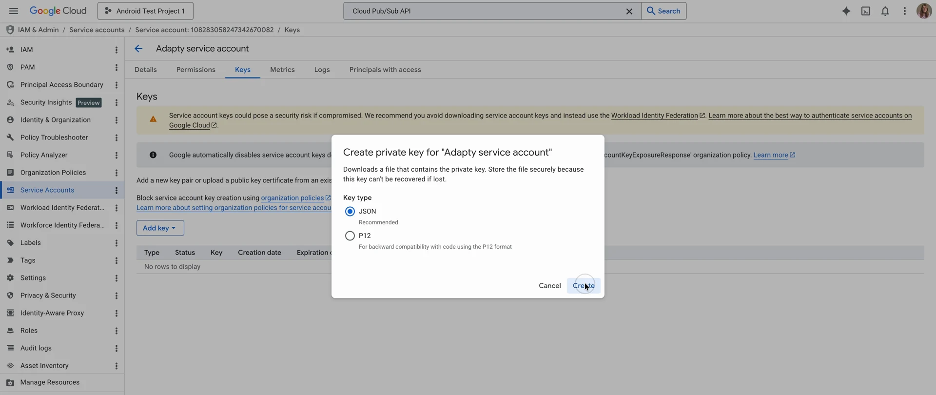This screenshot has height=395, width=936.
Task: Open the notifications bell
Action: pyautogui.click(x=885, y=11)
